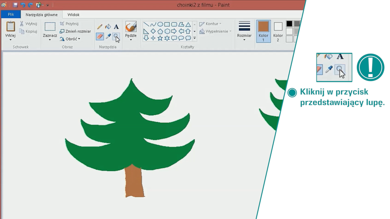390x219 pixels.
Task: Click the Undo arrow in the quick access toolbar
Action: click(23, 5)
